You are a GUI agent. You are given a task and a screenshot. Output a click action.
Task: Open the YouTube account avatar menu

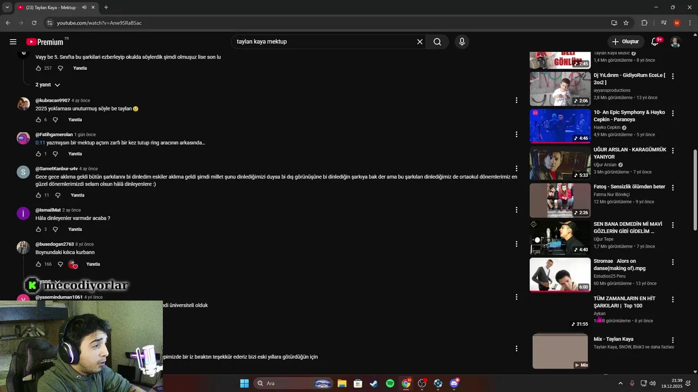(x=676, y=42)
